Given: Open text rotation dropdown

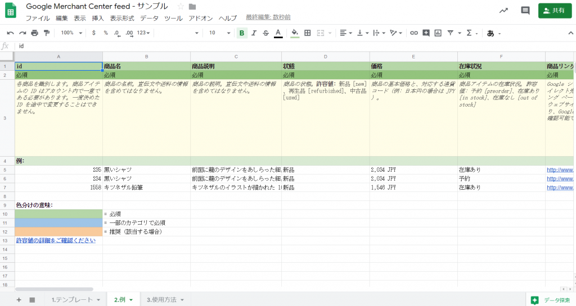Looking at the screenshot, I should [395, 33].
